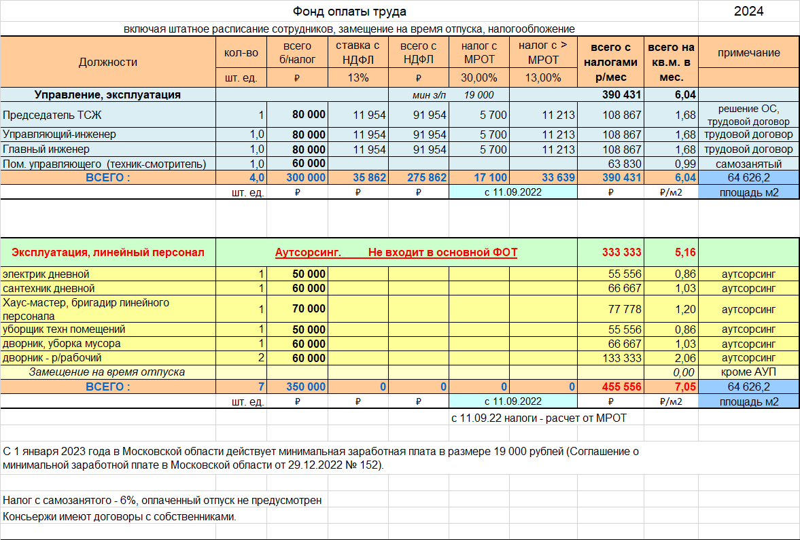Click the "самозанятый" note cell
The width and height of the screenshot is (800, 540).
coord(748,164)
